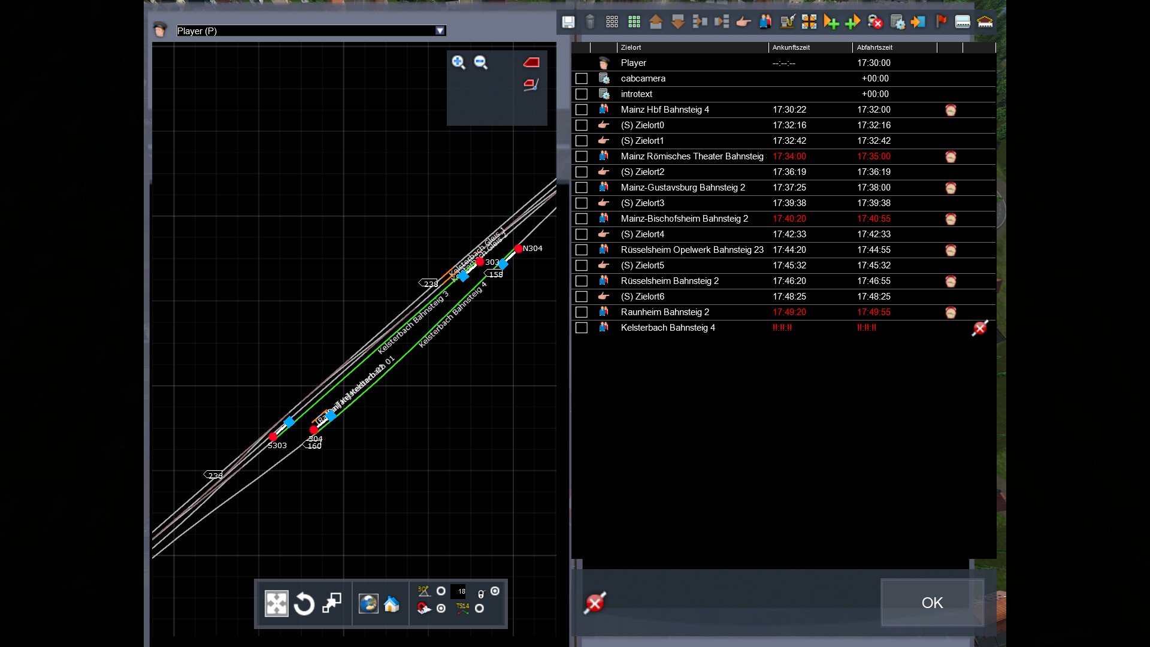The image size is (1150, 647).
Task: Click the rotate tool icon
Action: (x=304, y=604)
